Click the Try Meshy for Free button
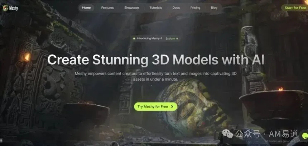This screenshot has width=308, height=146. click(x=155, y=107)
